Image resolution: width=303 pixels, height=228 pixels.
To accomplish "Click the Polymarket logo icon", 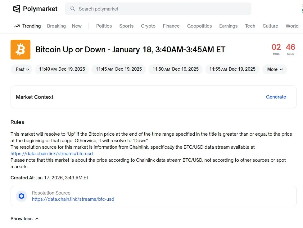I will point(16,9).
